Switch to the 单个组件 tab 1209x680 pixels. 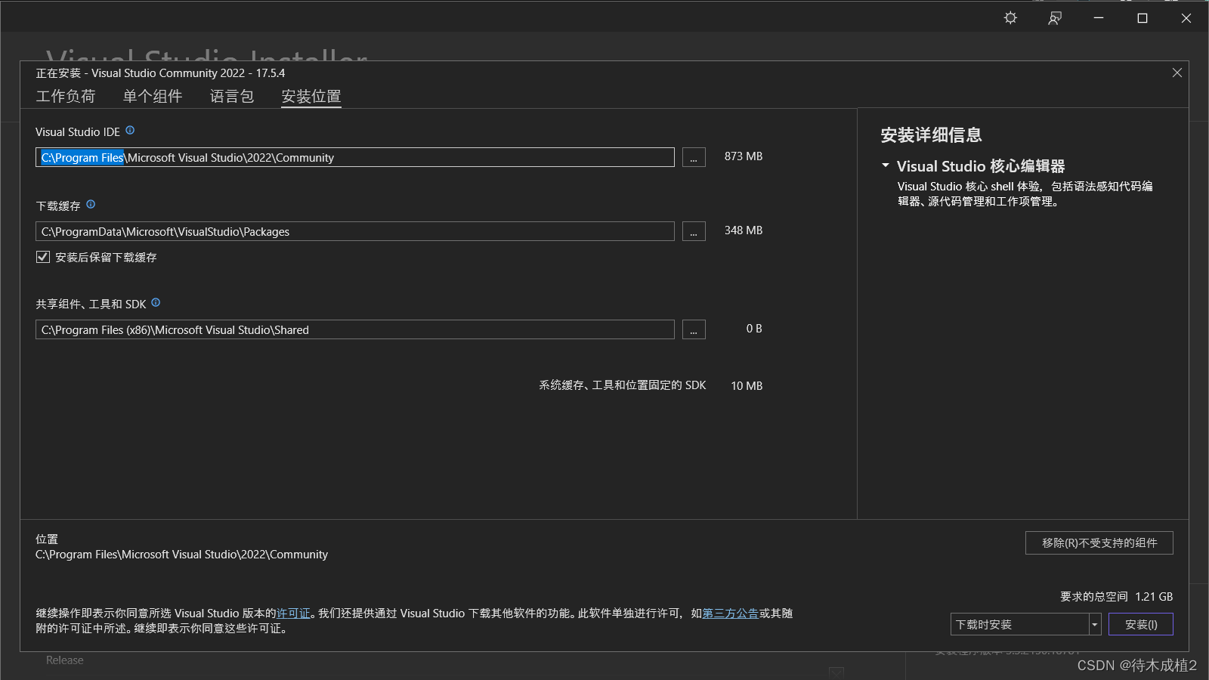pyautogui.click(x=153, y=97)
